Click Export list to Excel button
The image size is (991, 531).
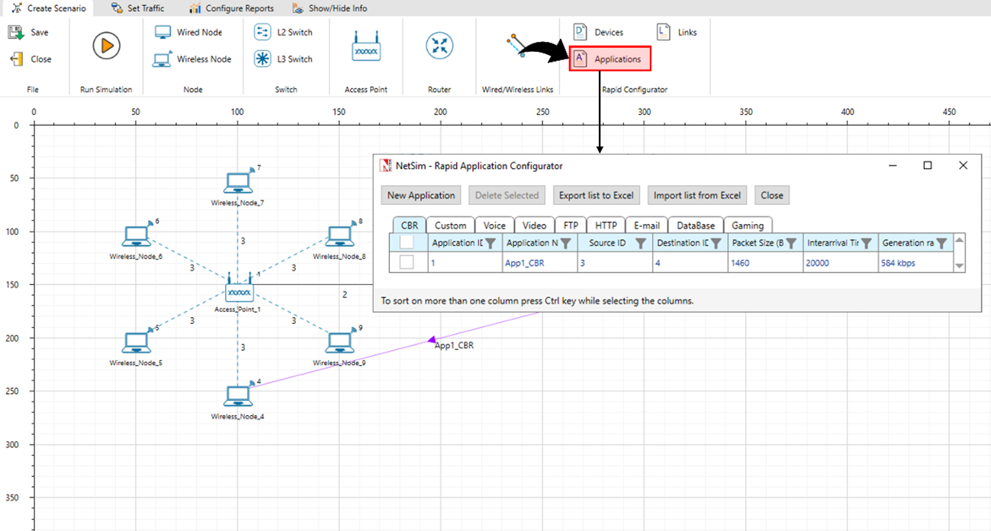click(597, 195)
